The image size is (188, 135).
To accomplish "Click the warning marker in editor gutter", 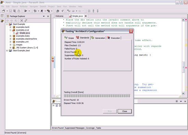I will click(53, 58).
